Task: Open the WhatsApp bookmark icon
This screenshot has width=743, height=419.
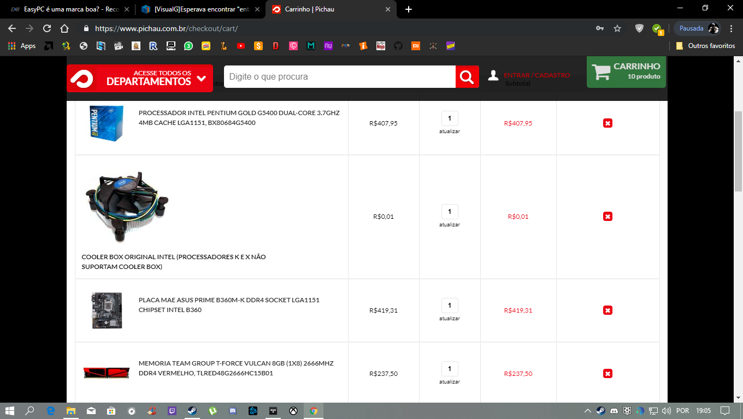Action: [188, 46]
